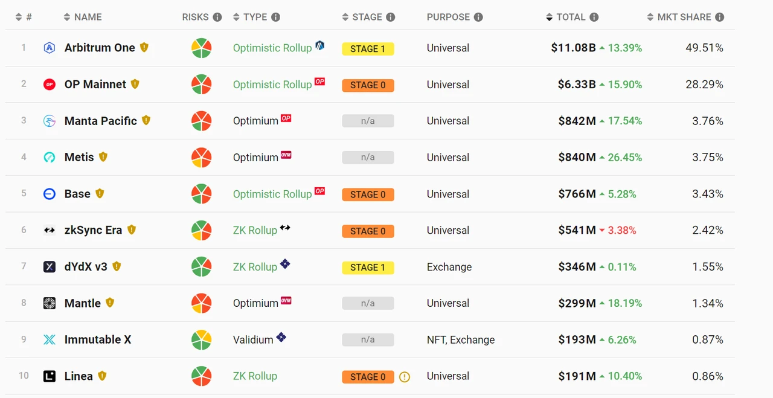This screenshot has width=773, height=398.
Task: Click the Linea project logo
Action: 50,376
